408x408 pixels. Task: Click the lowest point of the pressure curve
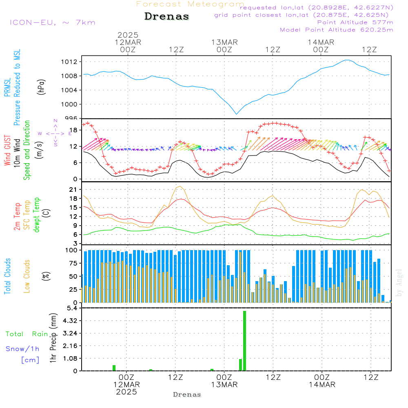coord(236,114)
